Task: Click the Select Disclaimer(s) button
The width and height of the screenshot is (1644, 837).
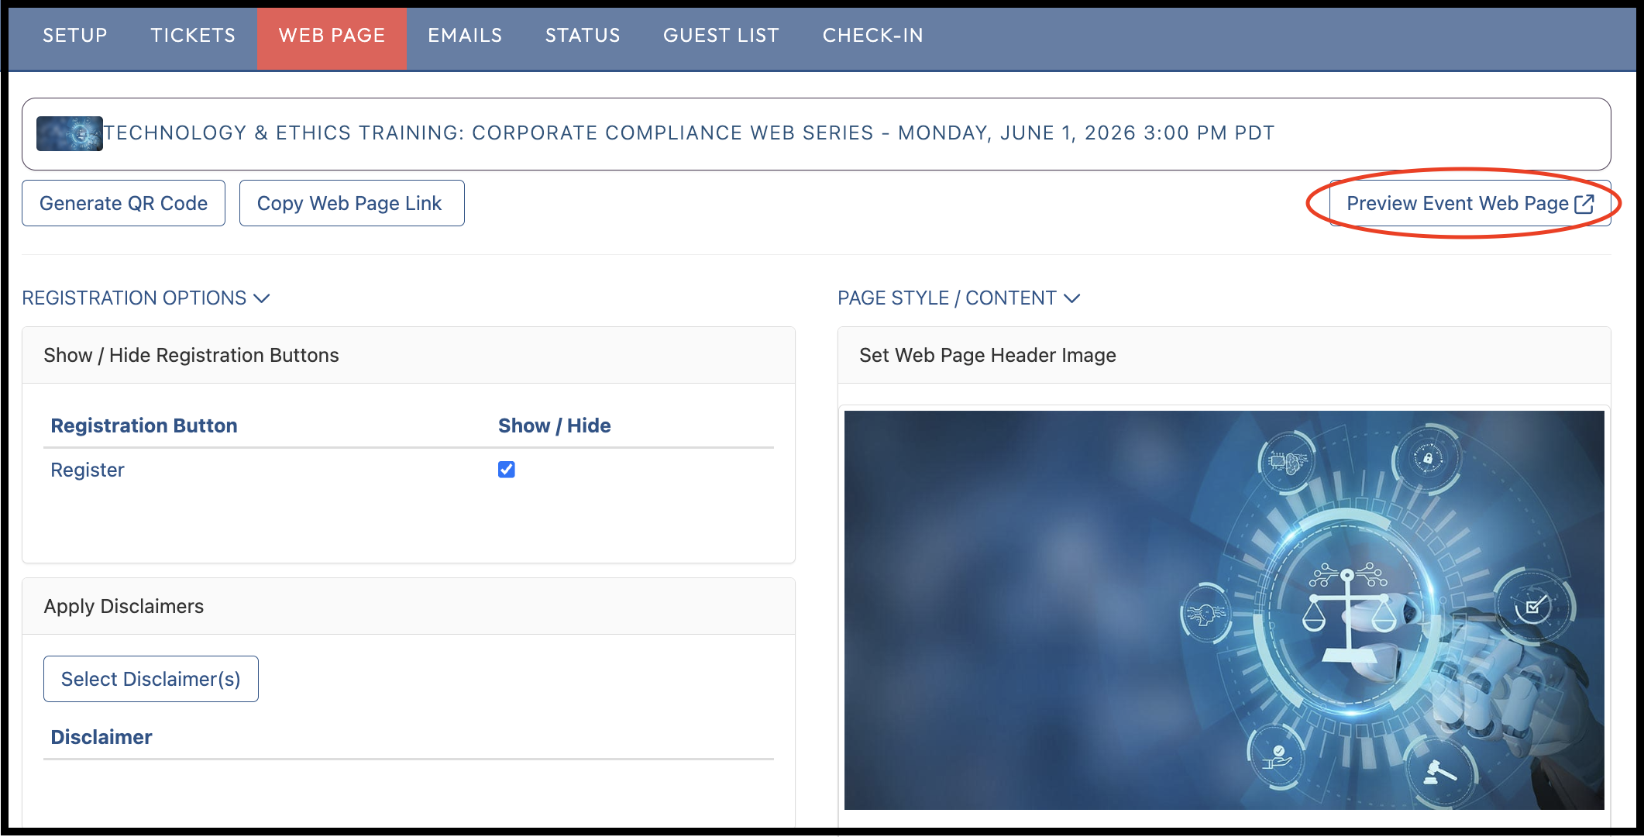Action: point(151,679)
